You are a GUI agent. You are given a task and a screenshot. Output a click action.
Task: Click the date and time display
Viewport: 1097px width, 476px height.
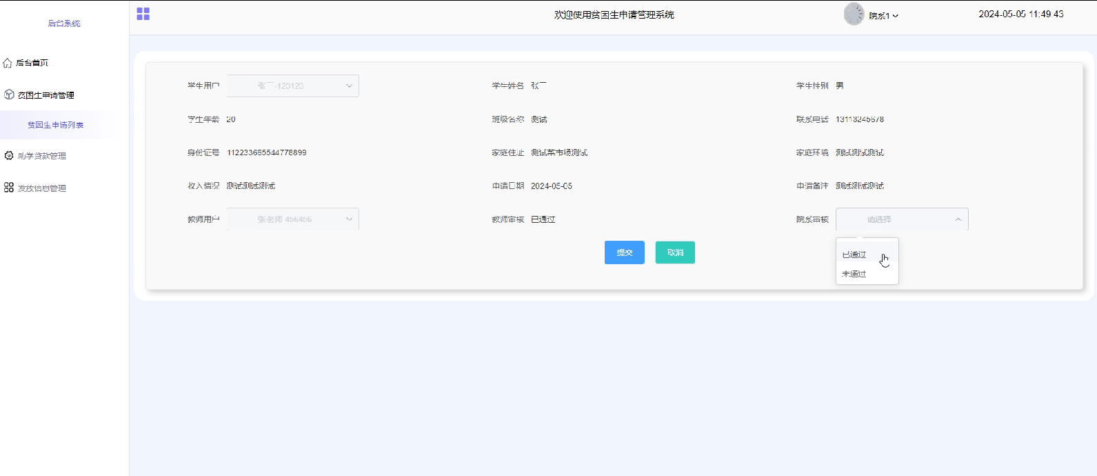click(x=1020, y=14)
